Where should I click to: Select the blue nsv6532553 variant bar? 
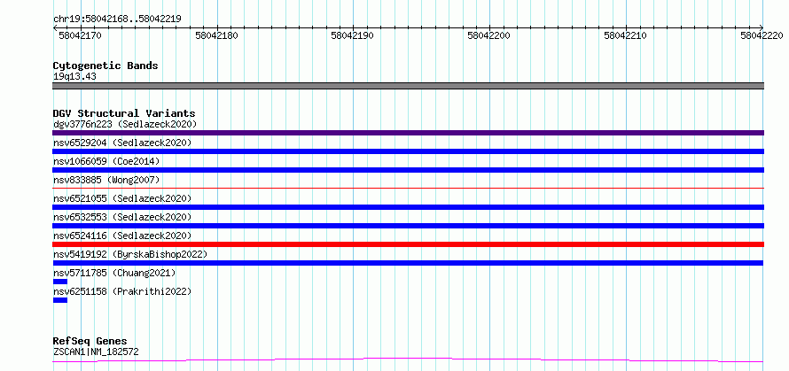[408, 226]
